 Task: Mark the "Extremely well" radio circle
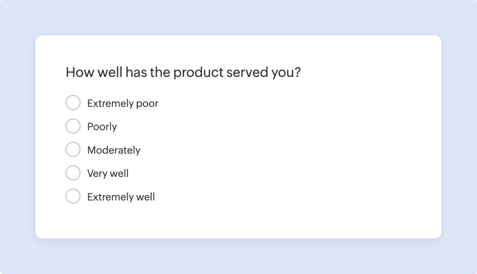click(73, 196)
